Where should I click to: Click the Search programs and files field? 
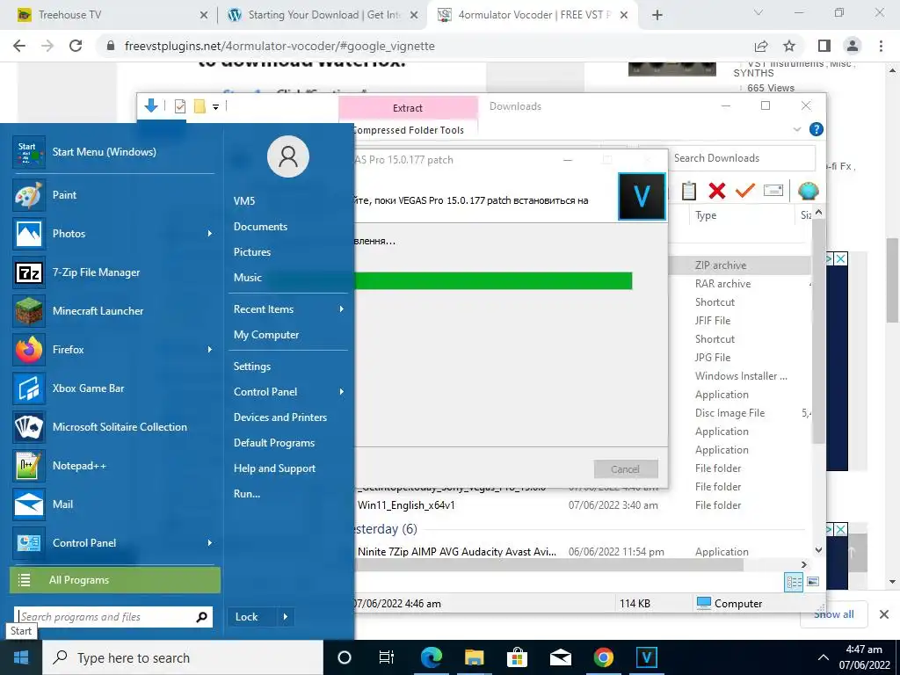(106, 617)
